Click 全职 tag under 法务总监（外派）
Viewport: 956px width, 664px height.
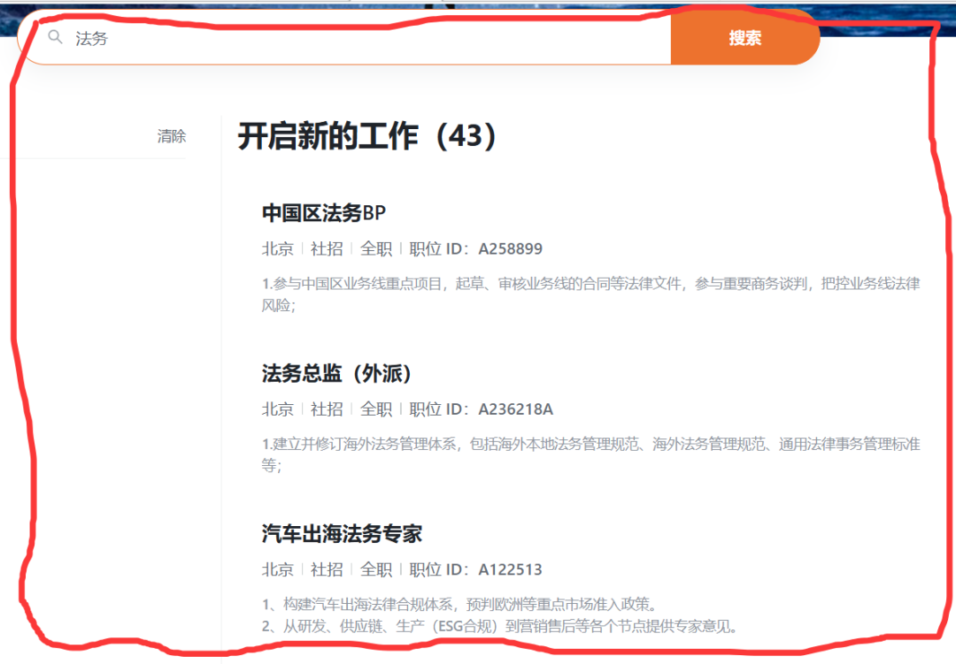click(x=376, y=409)
